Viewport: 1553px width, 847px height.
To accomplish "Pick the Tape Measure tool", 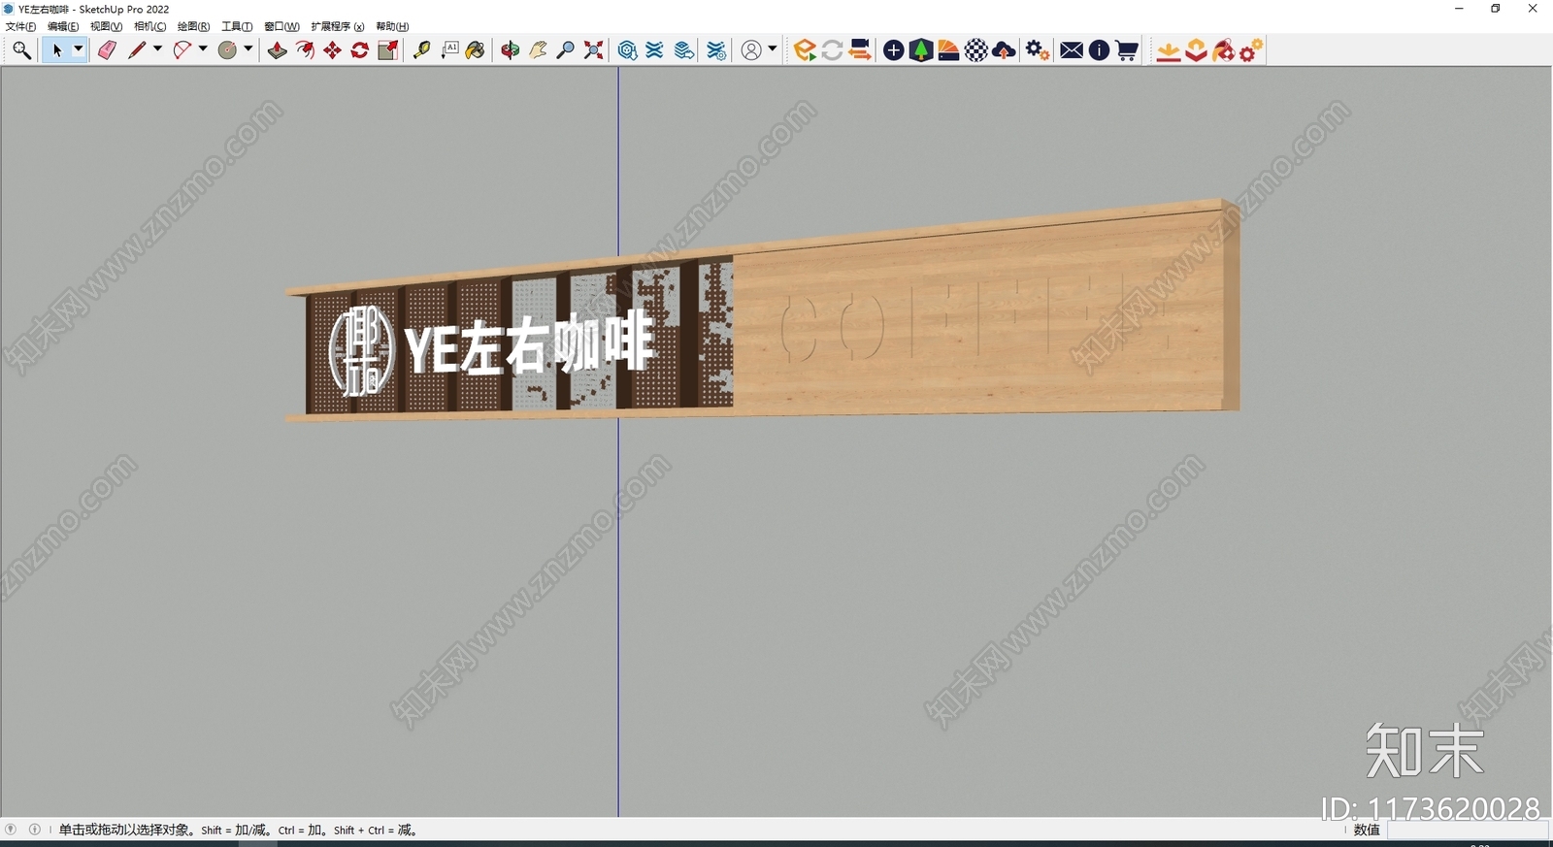I will pos(421,50).
